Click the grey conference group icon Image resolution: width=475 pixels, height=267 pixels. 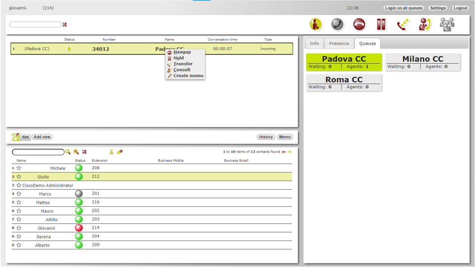(x=447, y=24)
